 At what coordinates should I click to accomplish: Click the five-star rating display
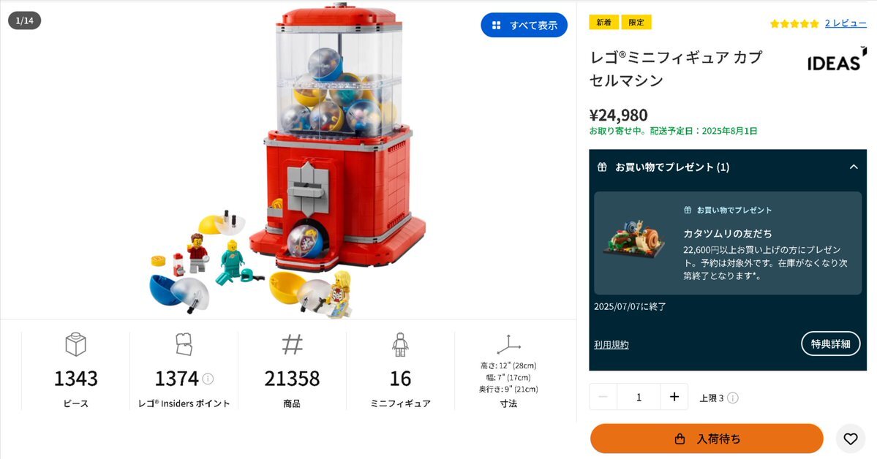[x=794, y=23]
